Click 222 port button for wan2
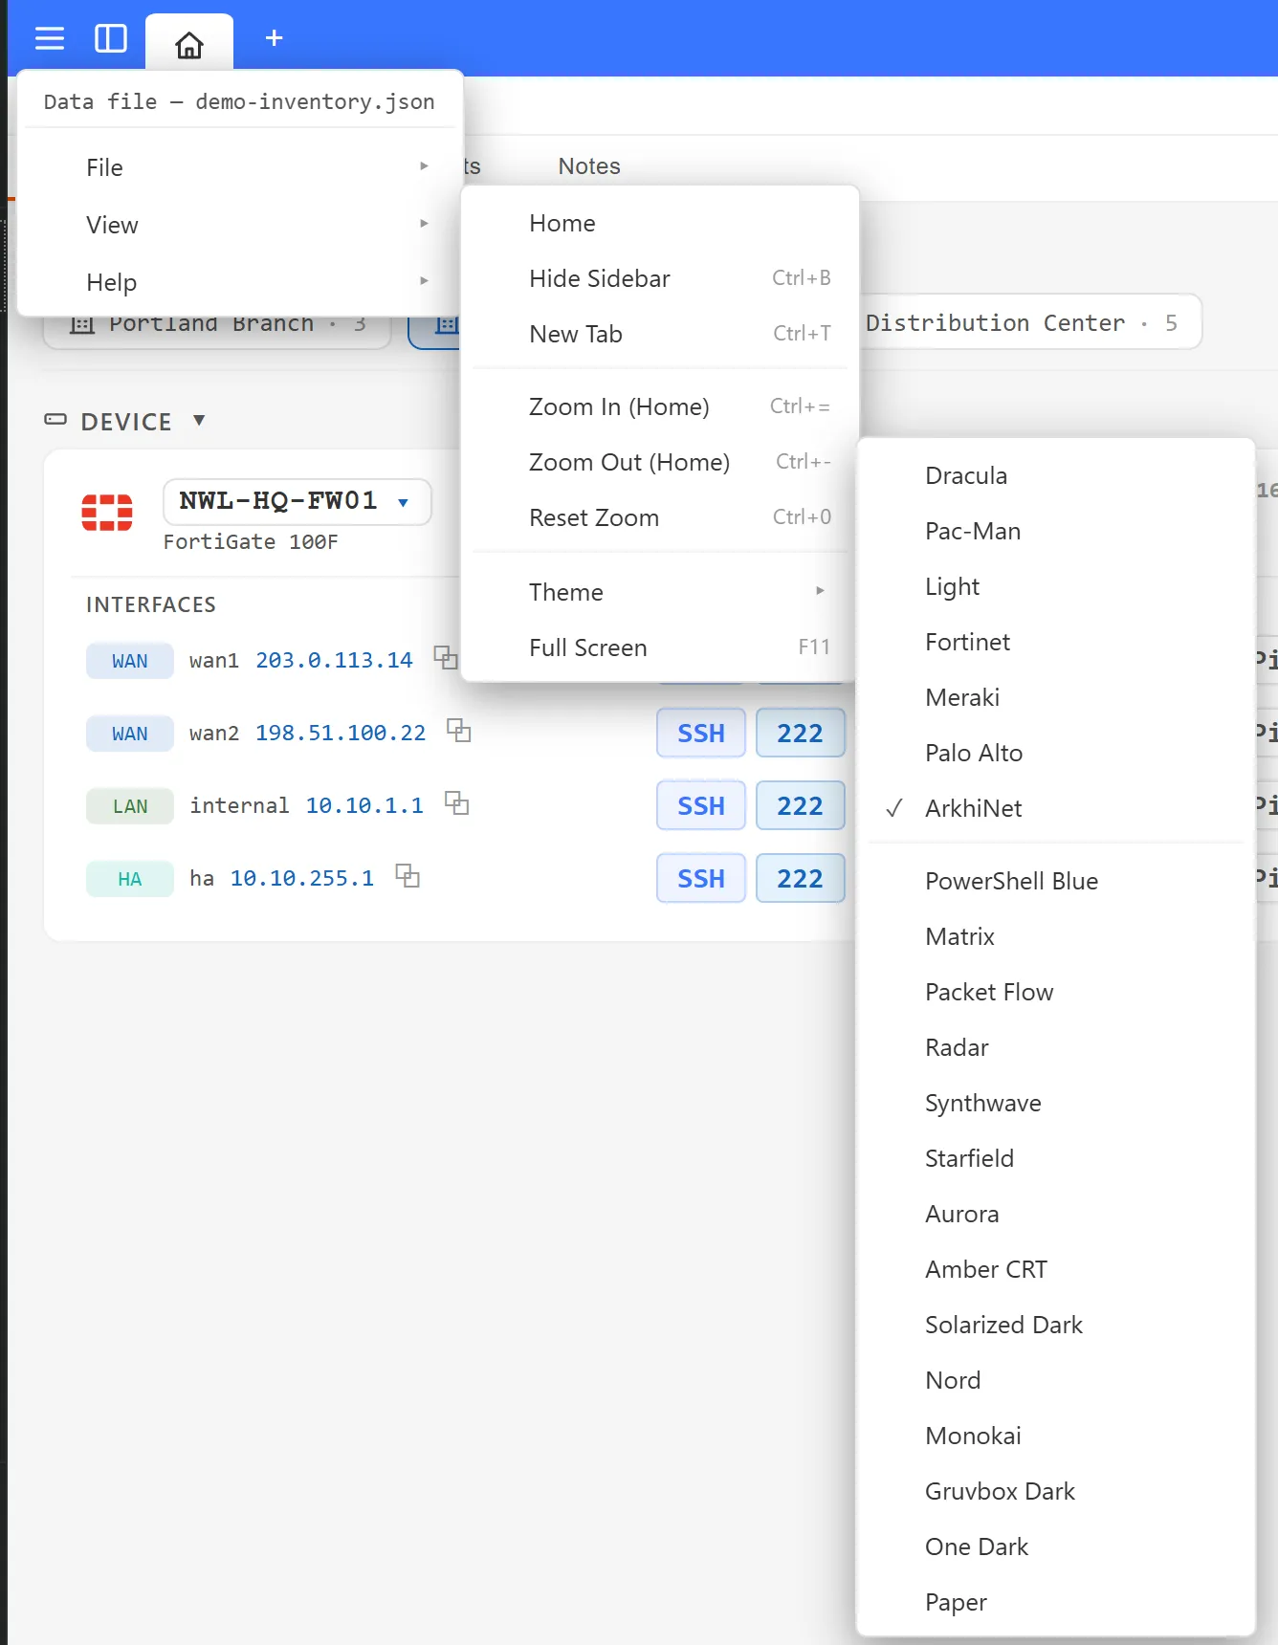Viewport: 1278px width, 1645px height. [x=800, y=733]
